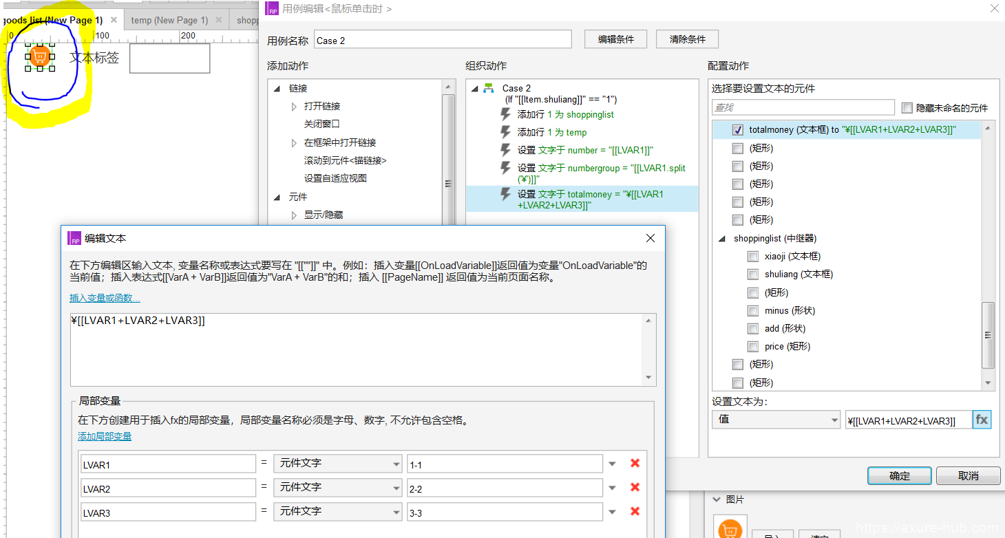Image resolution: width=1005 pixels, height=538 pixels.
Task: Expand 在框架中打开链接 action node
Action: (x=294, y=142)
